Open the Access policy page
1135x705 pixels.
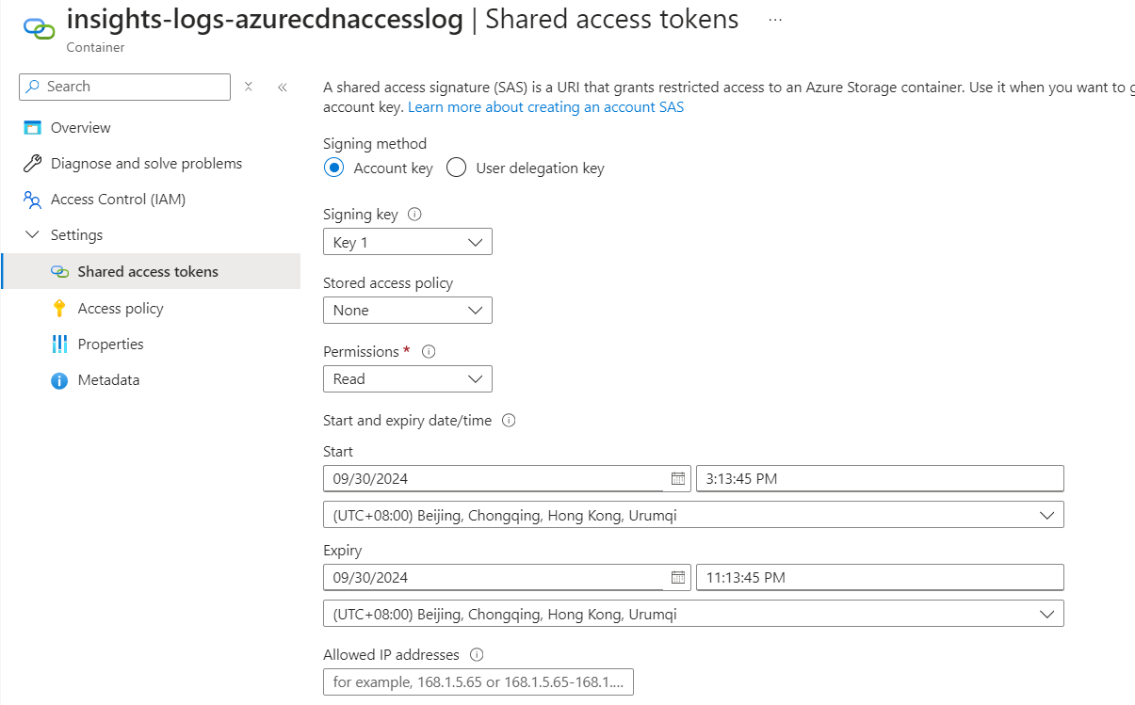pos(120,309)
